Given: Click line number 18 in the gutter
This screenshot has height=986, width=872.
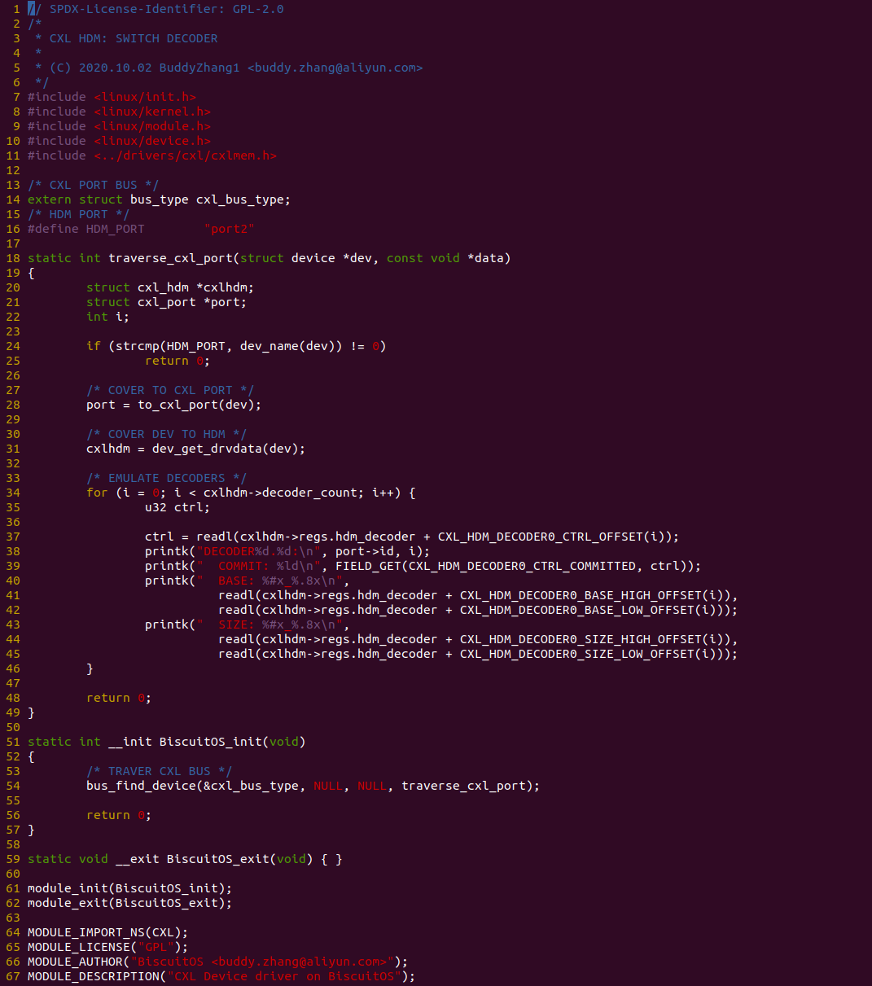Looking at the screenshot, I should pyautogui.click(x=12, y=258).
